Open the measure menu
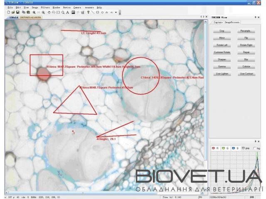Viewport: 266px width, 199px height. (x=89, y=7)
